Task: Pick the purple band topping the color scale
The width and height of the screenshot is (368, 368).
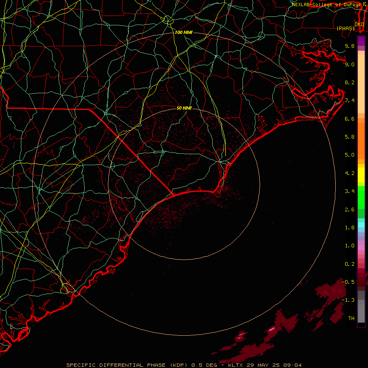Action: (361, 41)
